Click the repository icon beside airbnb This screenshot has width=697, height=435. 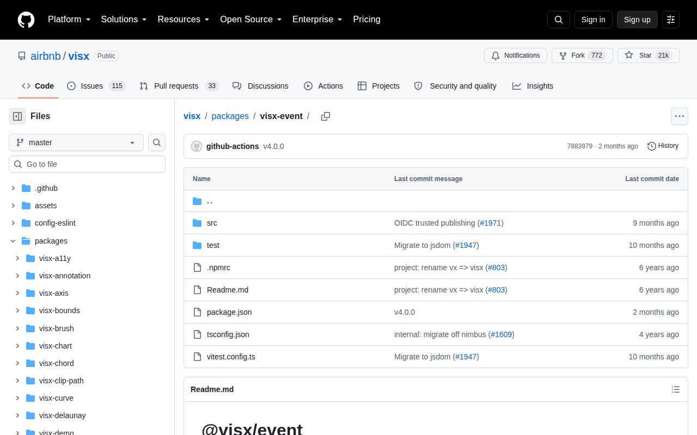pyautogui.click(x=22, y=56)
